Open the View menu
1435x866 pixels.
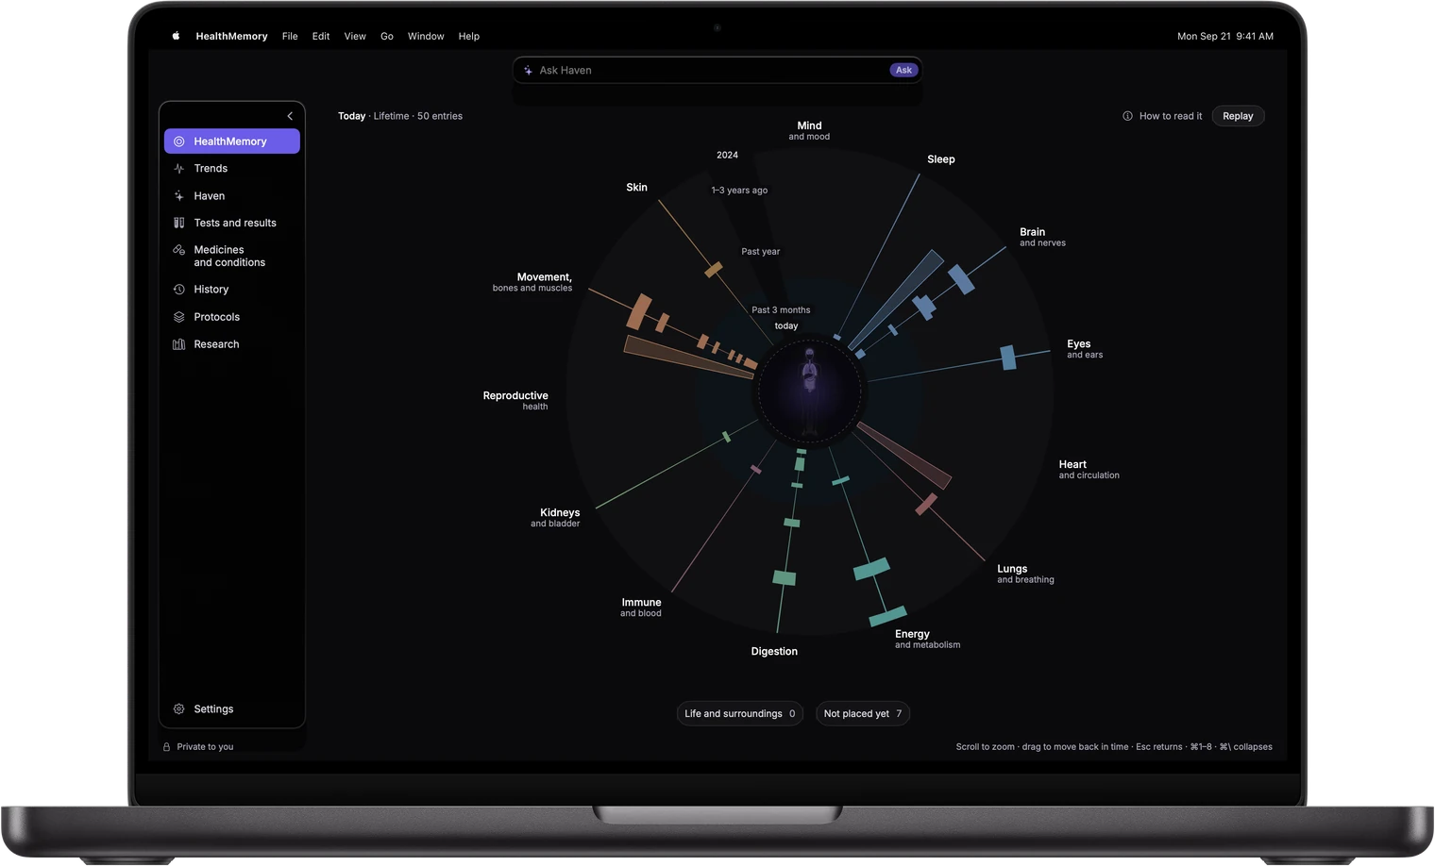pos(355,36)
